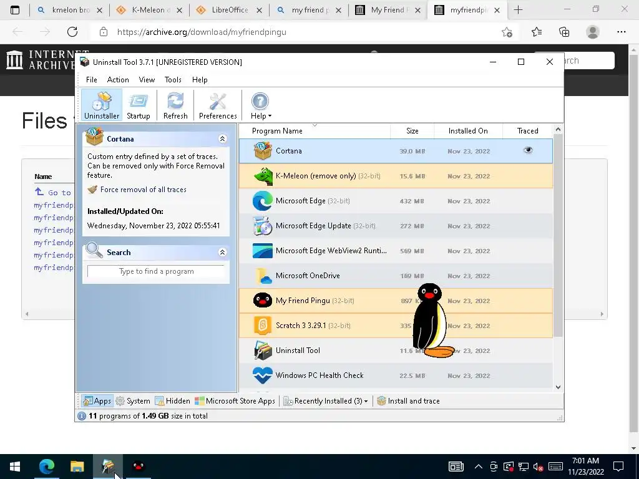The height and width of the screenshot is (479, 639).
Task: Open a new Edge tab
Action: coord(518,10)
